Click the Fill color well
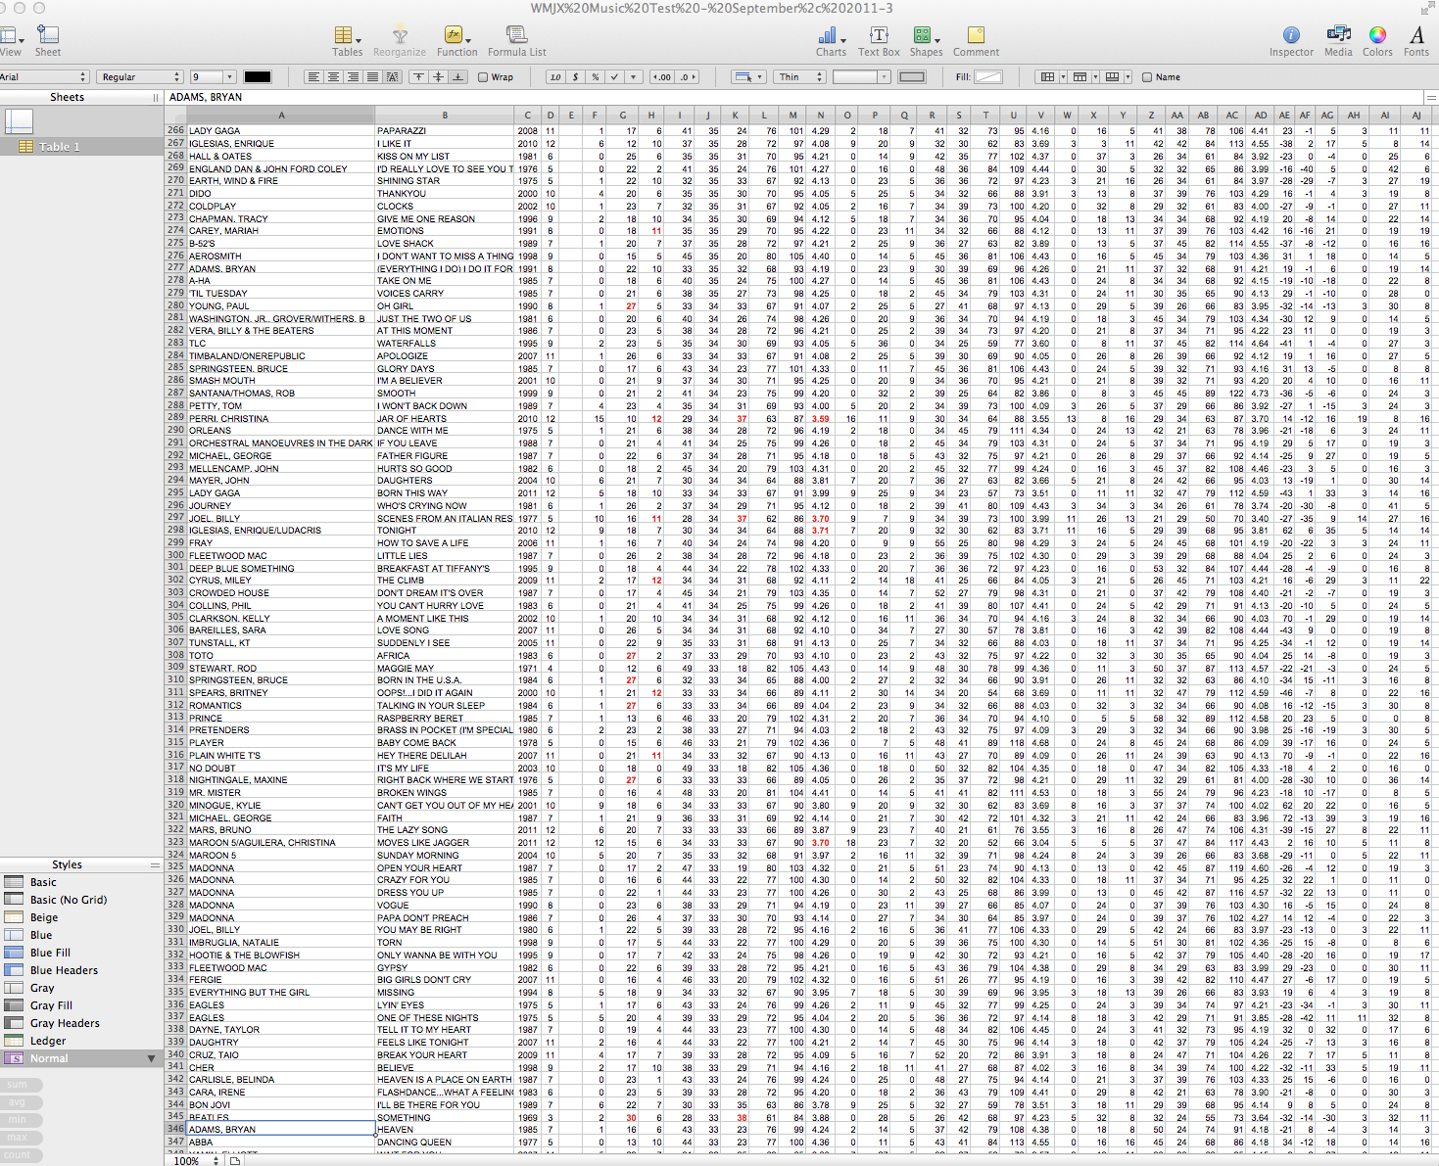 (988, 76)
